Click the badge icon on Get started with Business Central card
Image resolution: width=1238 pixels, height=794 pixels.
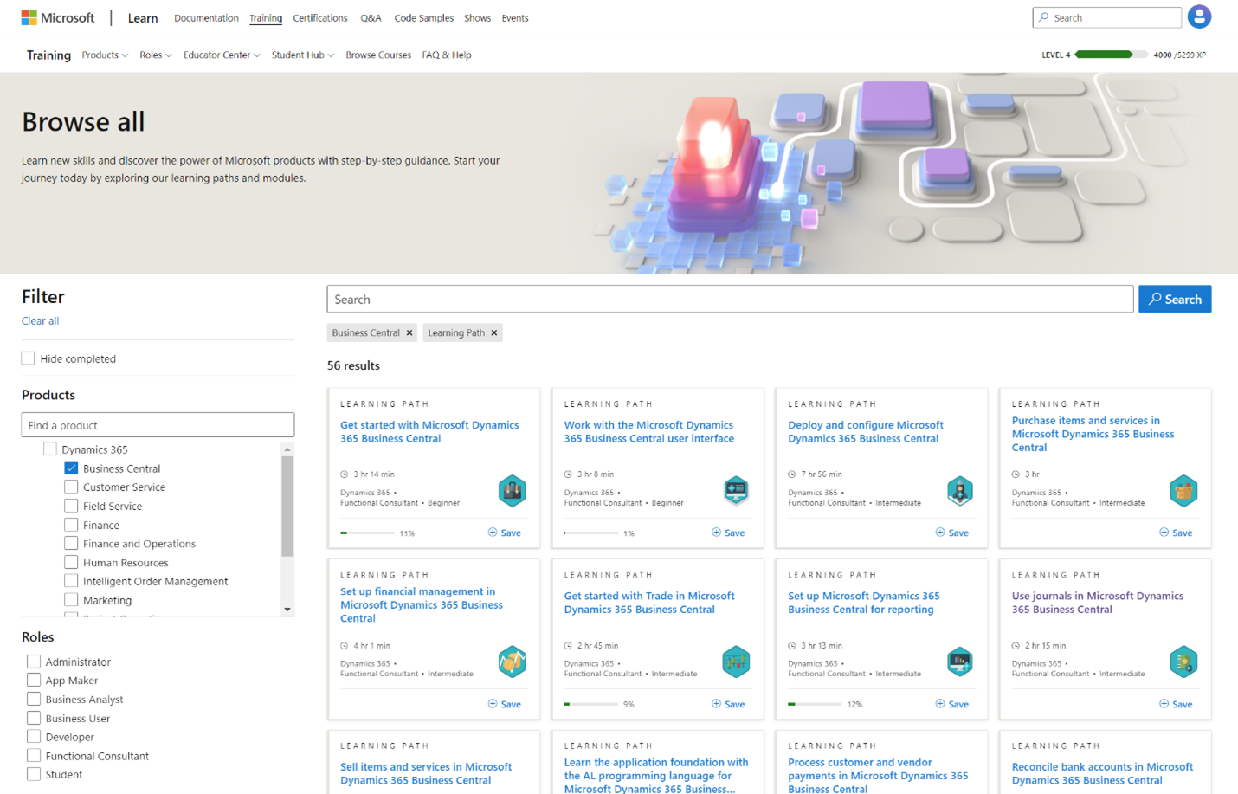tap(513, 491)
